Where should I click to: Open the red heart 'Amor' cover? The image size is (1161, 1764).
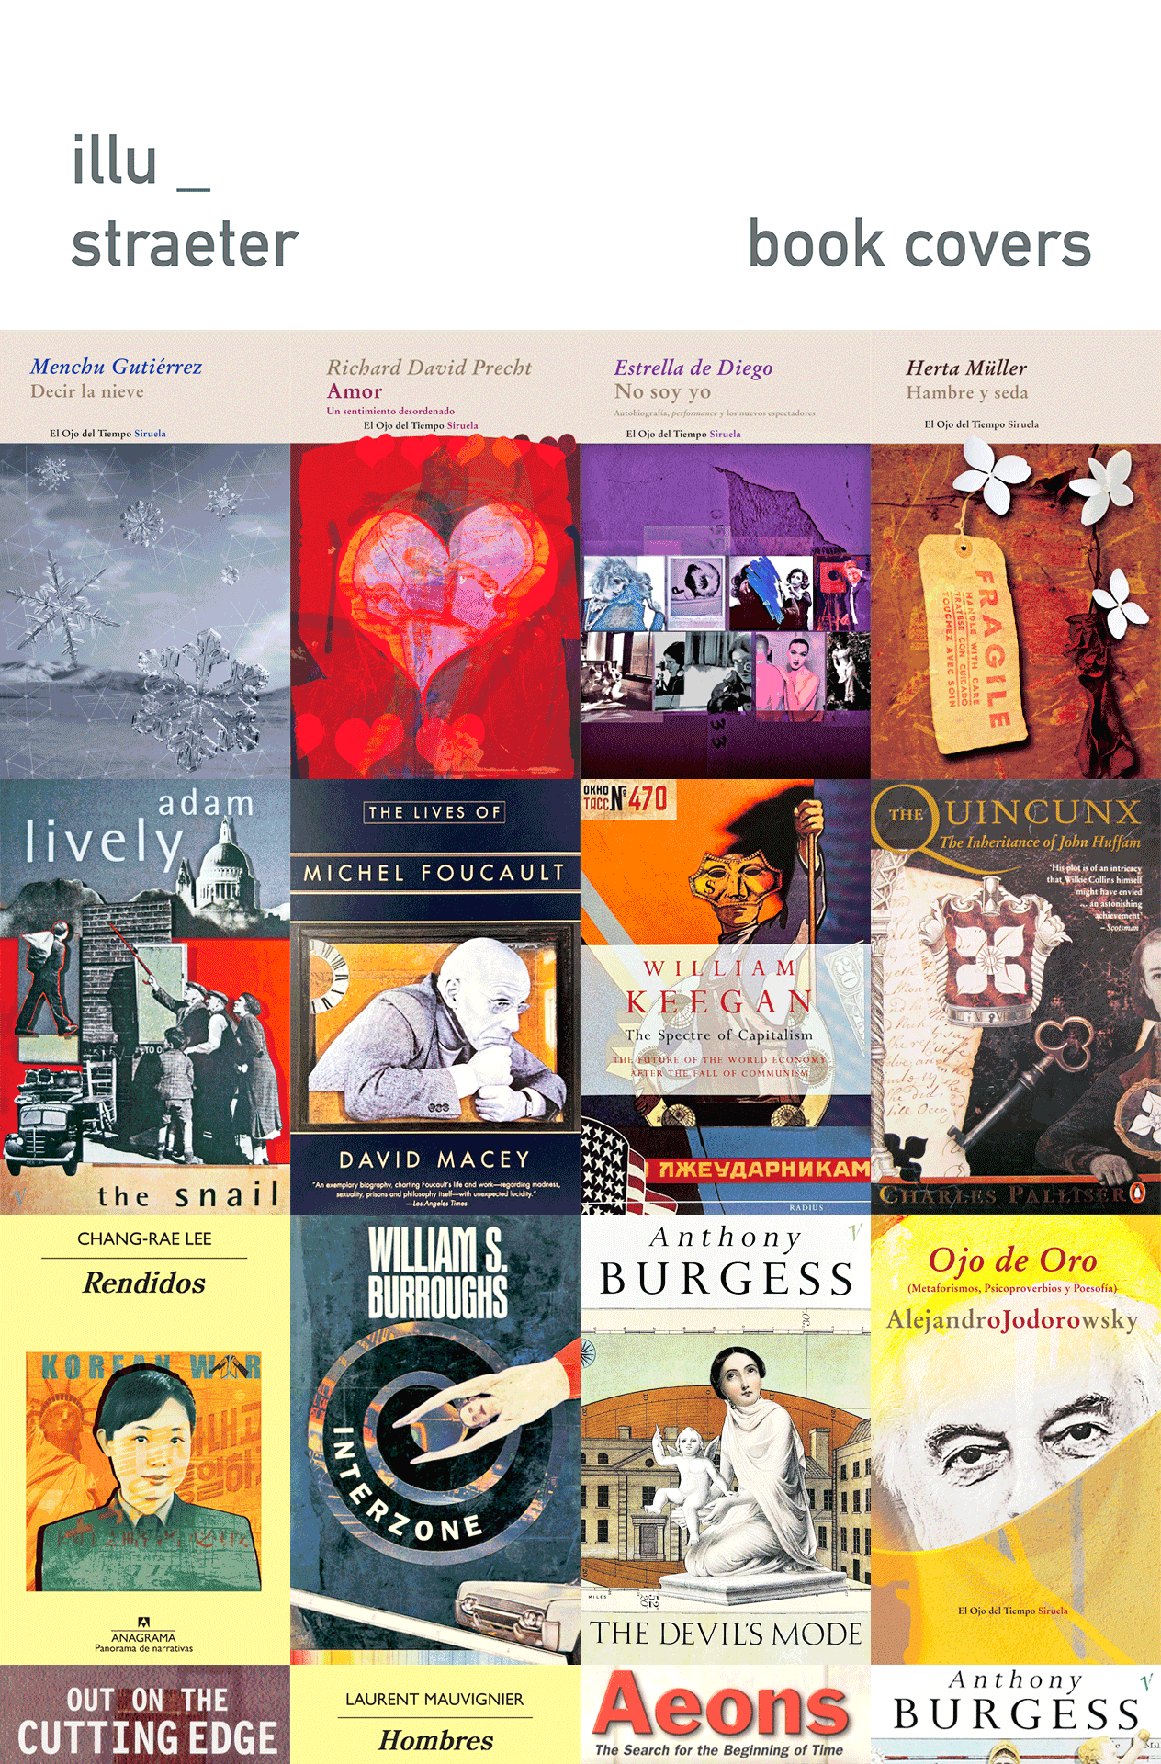435,555
